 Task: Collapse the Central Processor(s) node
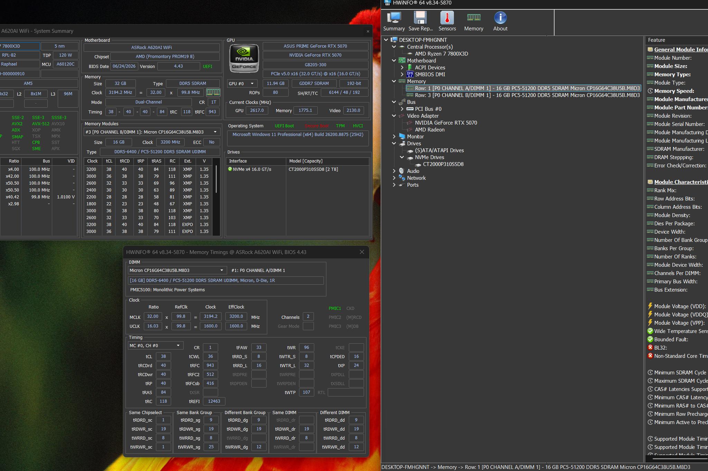coord(394,47)
